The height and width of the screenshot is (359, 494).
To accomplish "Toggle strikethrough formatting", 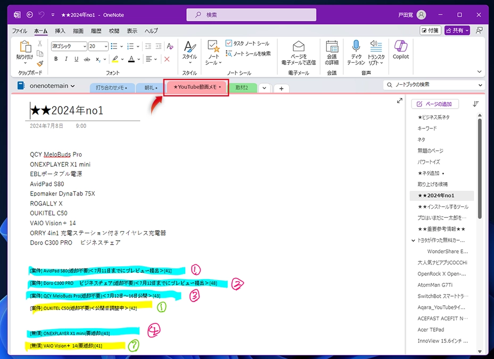I will (87, 59).
